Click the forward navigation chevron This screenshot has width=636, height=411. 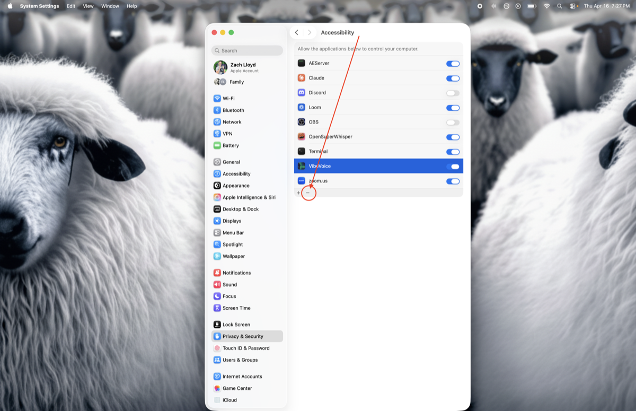pyautogui.click(x=309, y=32)
